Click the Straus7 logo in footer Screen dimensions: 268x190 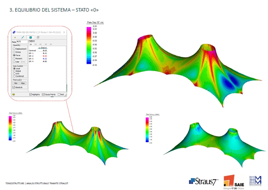pyautogui.click(x=203, y=181)
